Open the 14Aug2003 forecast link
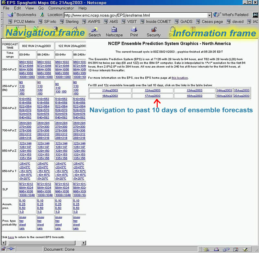259x253 pixels. tap(224, 90)
